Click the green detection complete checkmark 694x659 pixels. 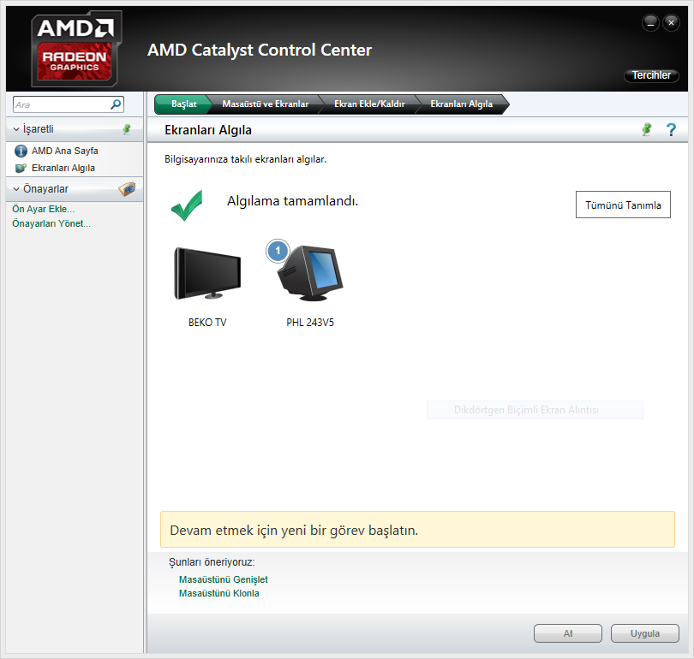187,205
